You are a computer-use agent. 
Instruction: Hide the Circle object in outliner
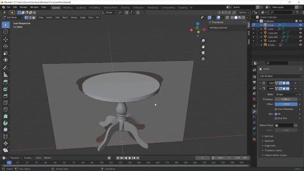click(x=300, y=25)
